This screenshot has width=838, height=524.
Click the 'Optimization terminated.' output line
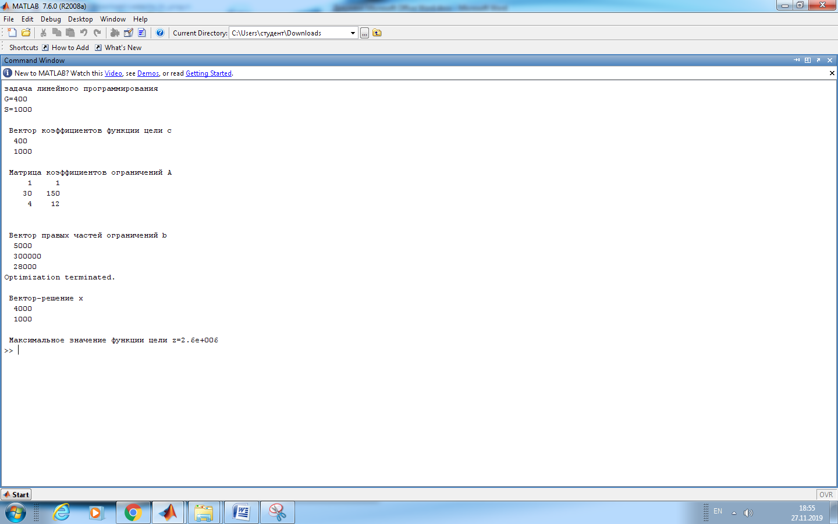pyautogui.click(x=60, y=277)
